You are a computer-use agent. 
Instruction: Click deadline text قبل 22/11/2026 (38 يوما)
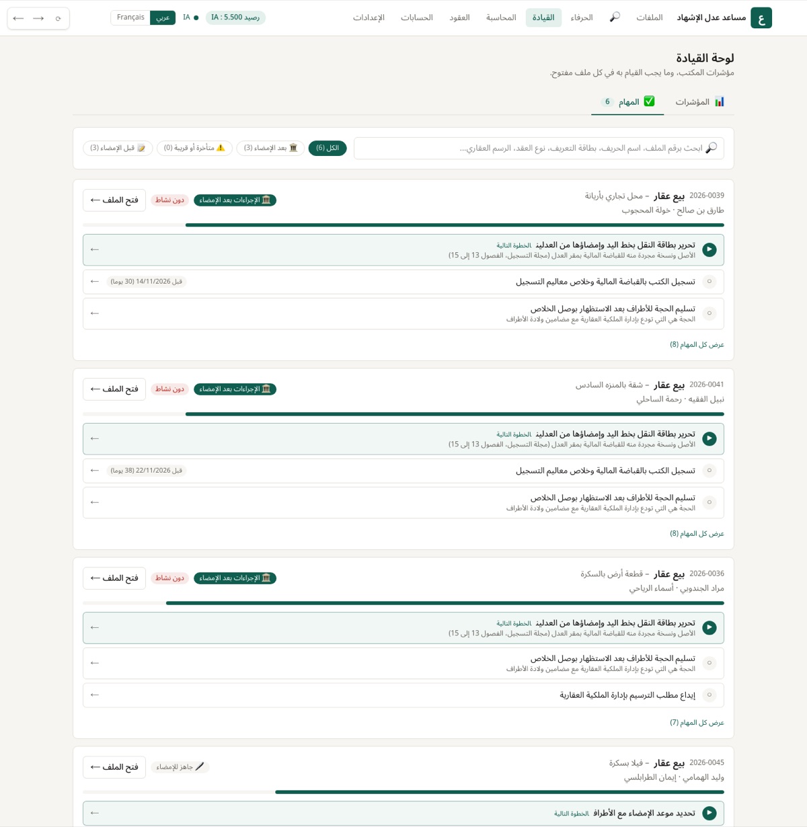(147, 471)
